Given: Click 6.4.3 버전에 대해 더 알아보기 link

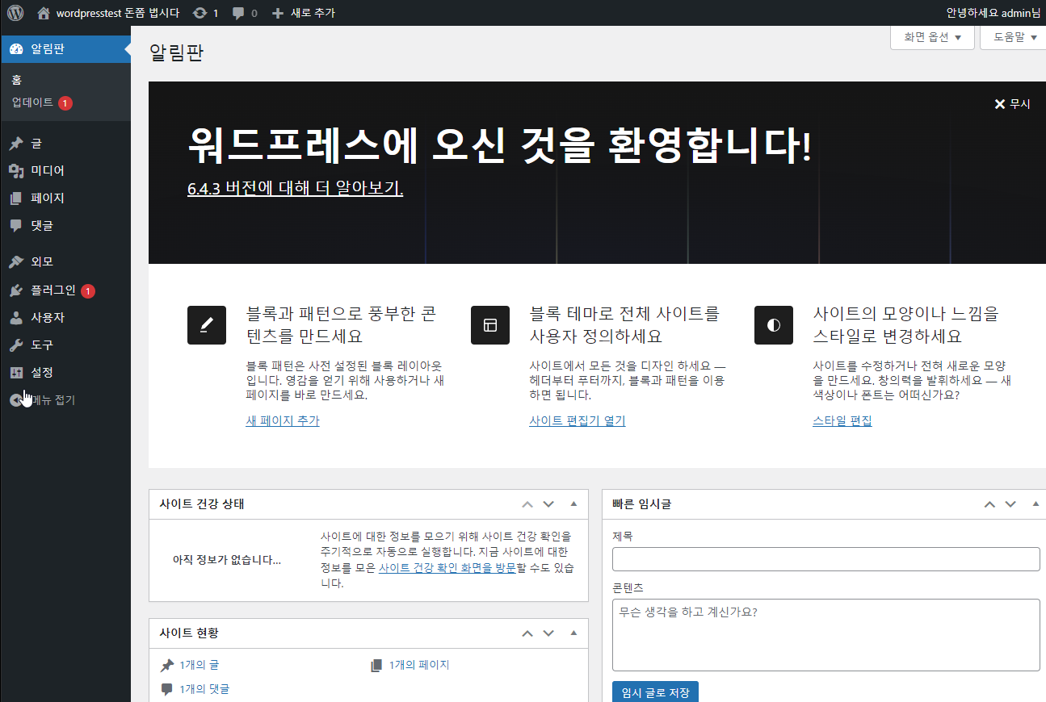Looking at the screenshot, I should coord(295,188).
